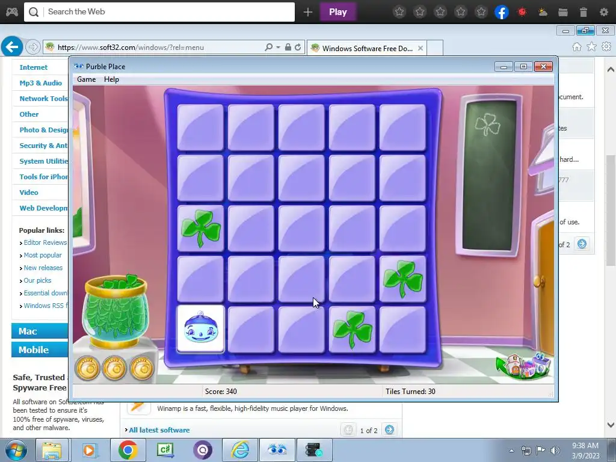
Task: Click the Score: 340 status text
Action: pyautogui.click(x=221, y=391)
